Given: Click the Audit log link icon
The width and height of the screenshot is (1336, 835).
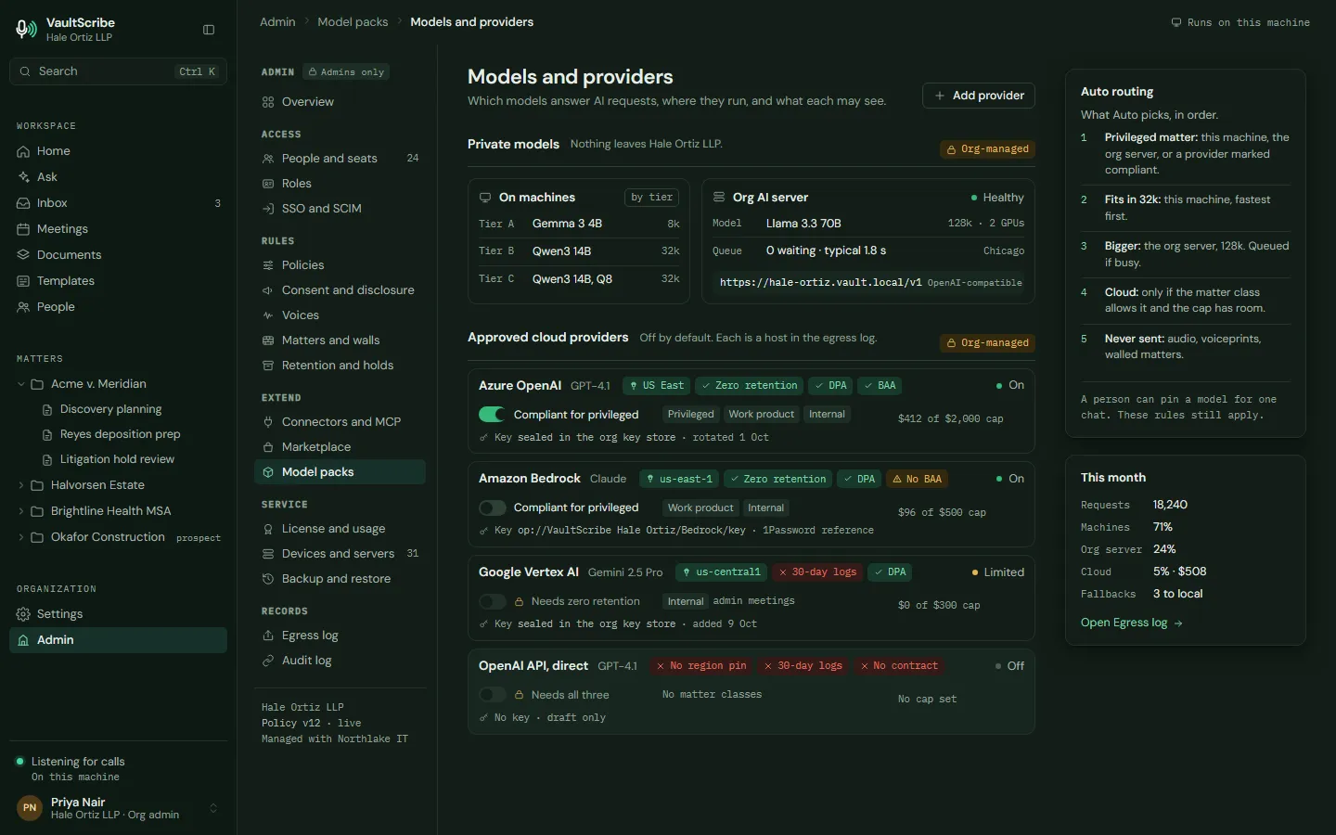Looking at the screenshot, I should 268,661.
